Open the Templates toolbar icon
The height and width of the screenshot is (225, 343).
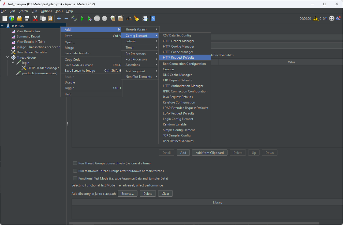point(12,18)
